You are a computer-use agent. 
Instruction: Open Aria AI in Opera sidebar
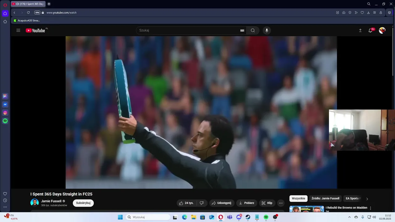5,96
